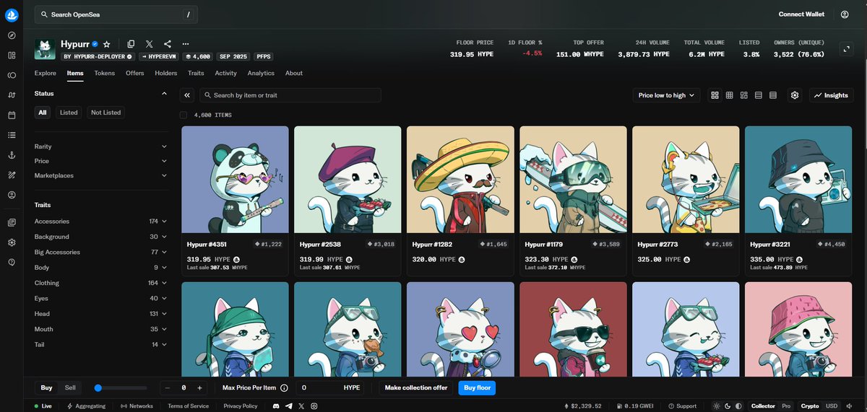Open the list icon in left sidebar

tap(12, 135)
